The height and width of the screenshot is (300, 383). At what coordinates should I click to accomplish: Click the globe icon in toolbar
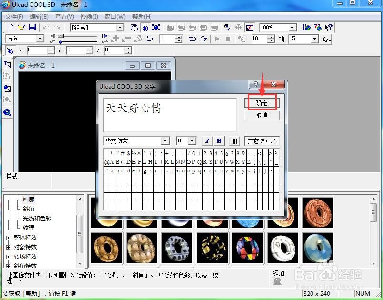tap(238, 27)
